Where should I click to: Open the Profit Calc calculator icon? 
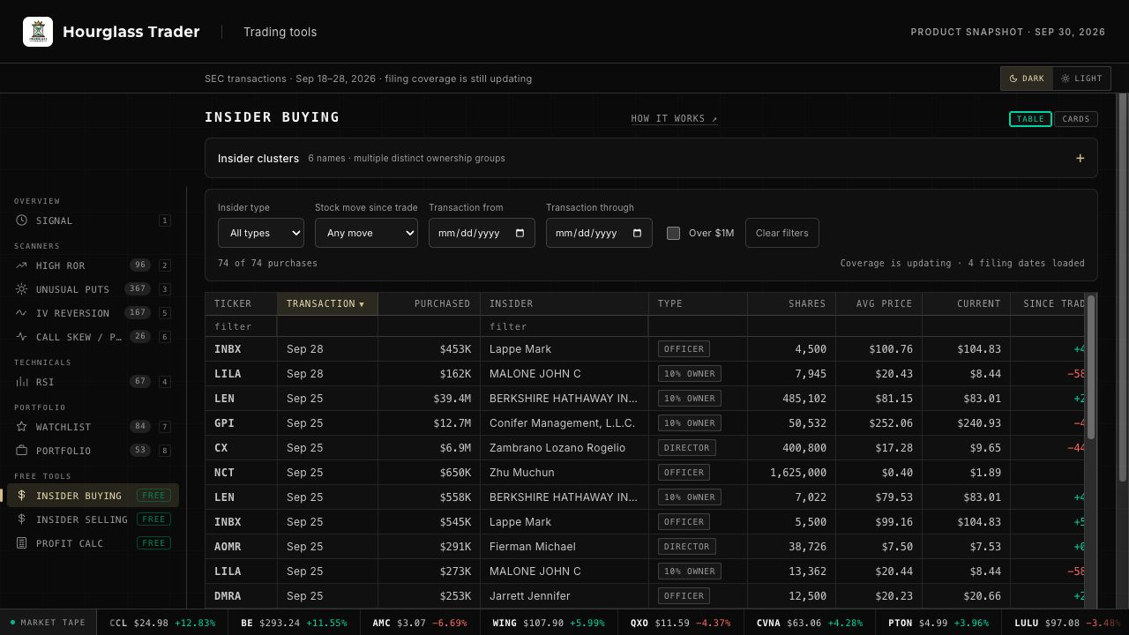click(x=21, y=543)
